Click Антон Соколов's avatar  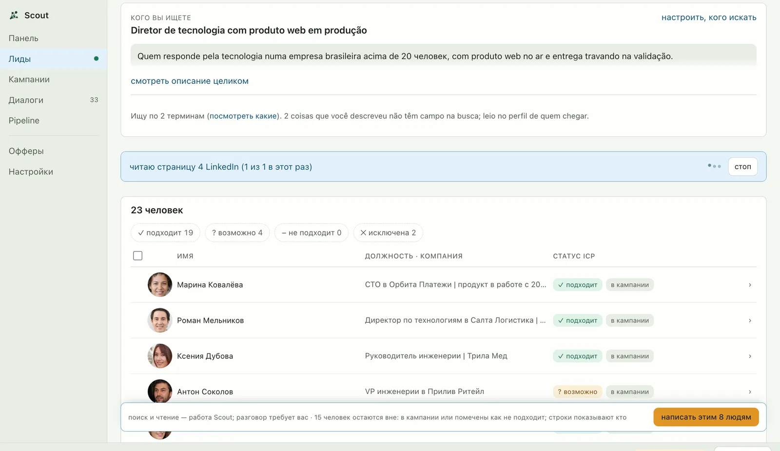160,391
